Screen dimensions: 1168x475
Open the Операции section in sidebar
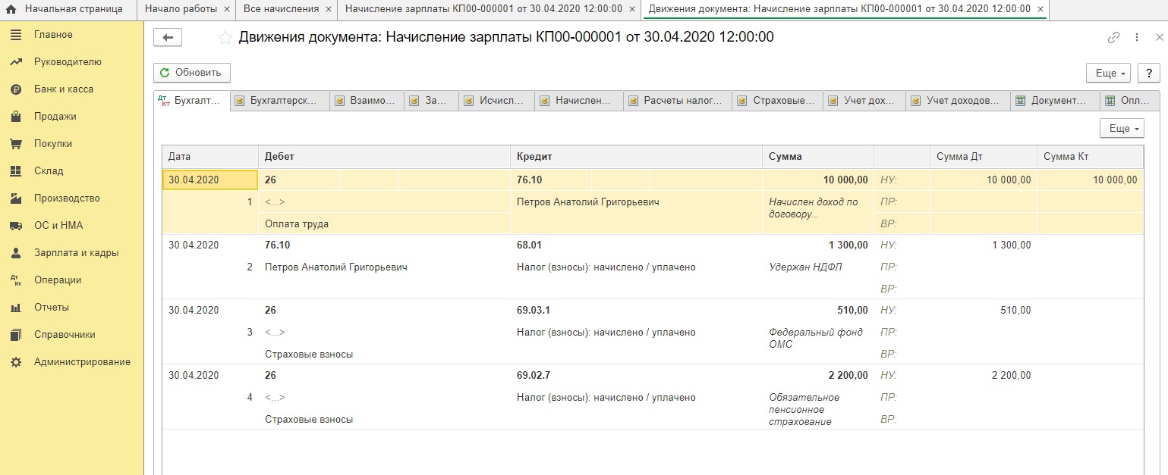coord(58,280)
